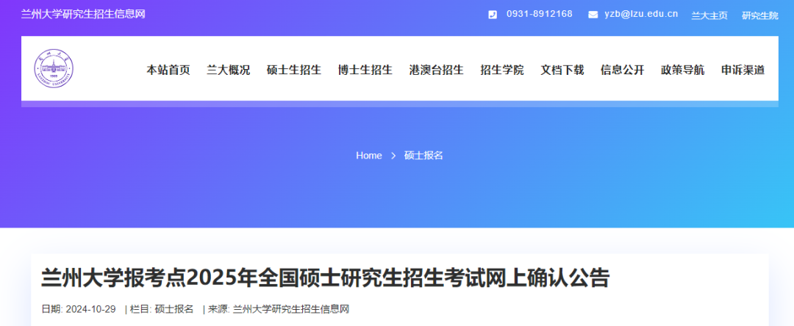Click the 来源: 兰州大学研究生招生信息网 text
This screenshot has width=794, height=326.
click(279, 309)
